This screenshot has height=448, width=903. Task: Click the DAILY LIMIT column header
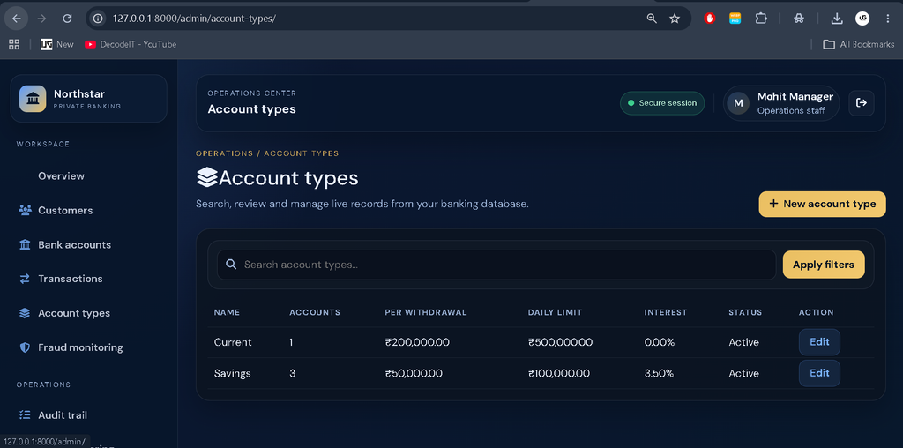point(556,313)
